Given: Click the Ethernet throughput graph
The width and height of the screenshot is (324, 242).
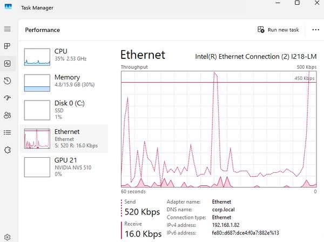Looking at the screenshot, I should (219, 129).
